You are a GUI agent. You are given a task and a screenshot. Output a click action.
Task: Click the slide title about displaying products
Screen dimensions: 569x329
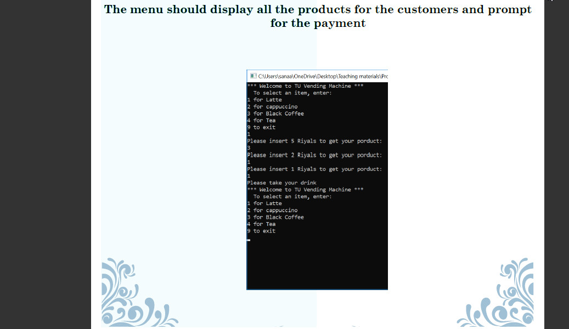click(318, 15)
